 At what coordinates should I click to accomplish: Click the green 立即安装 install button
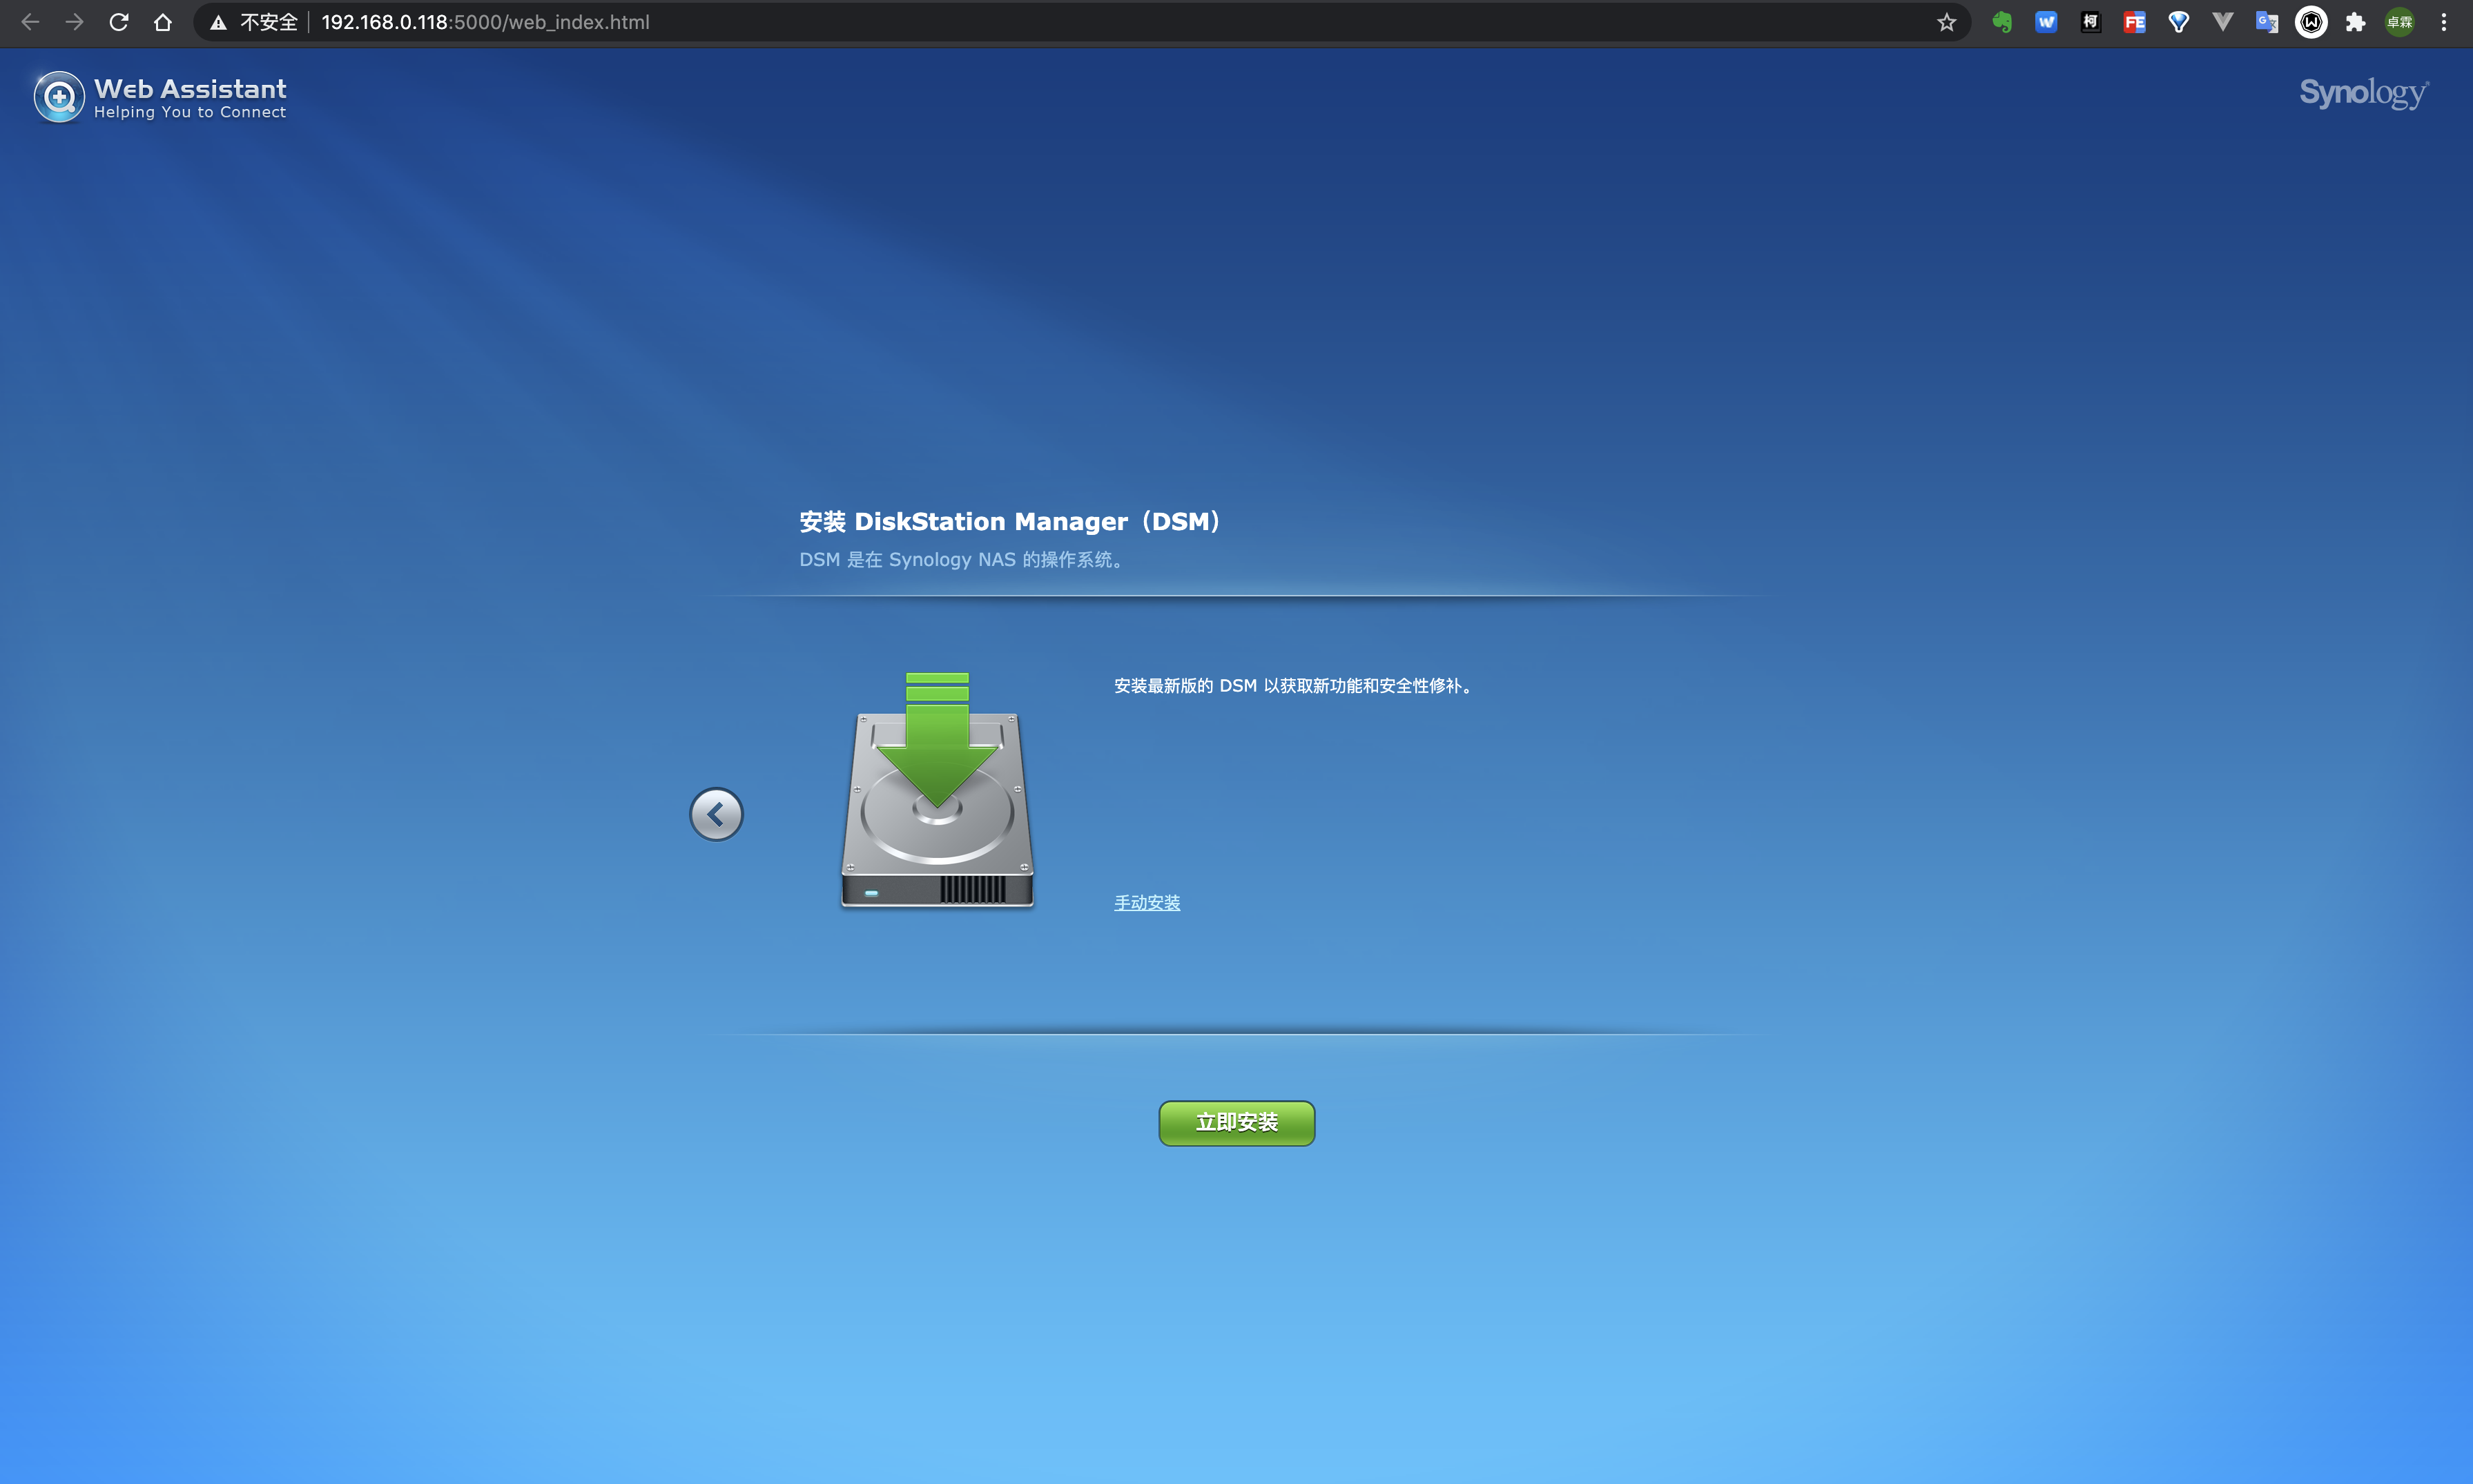coord(1236,1123)
